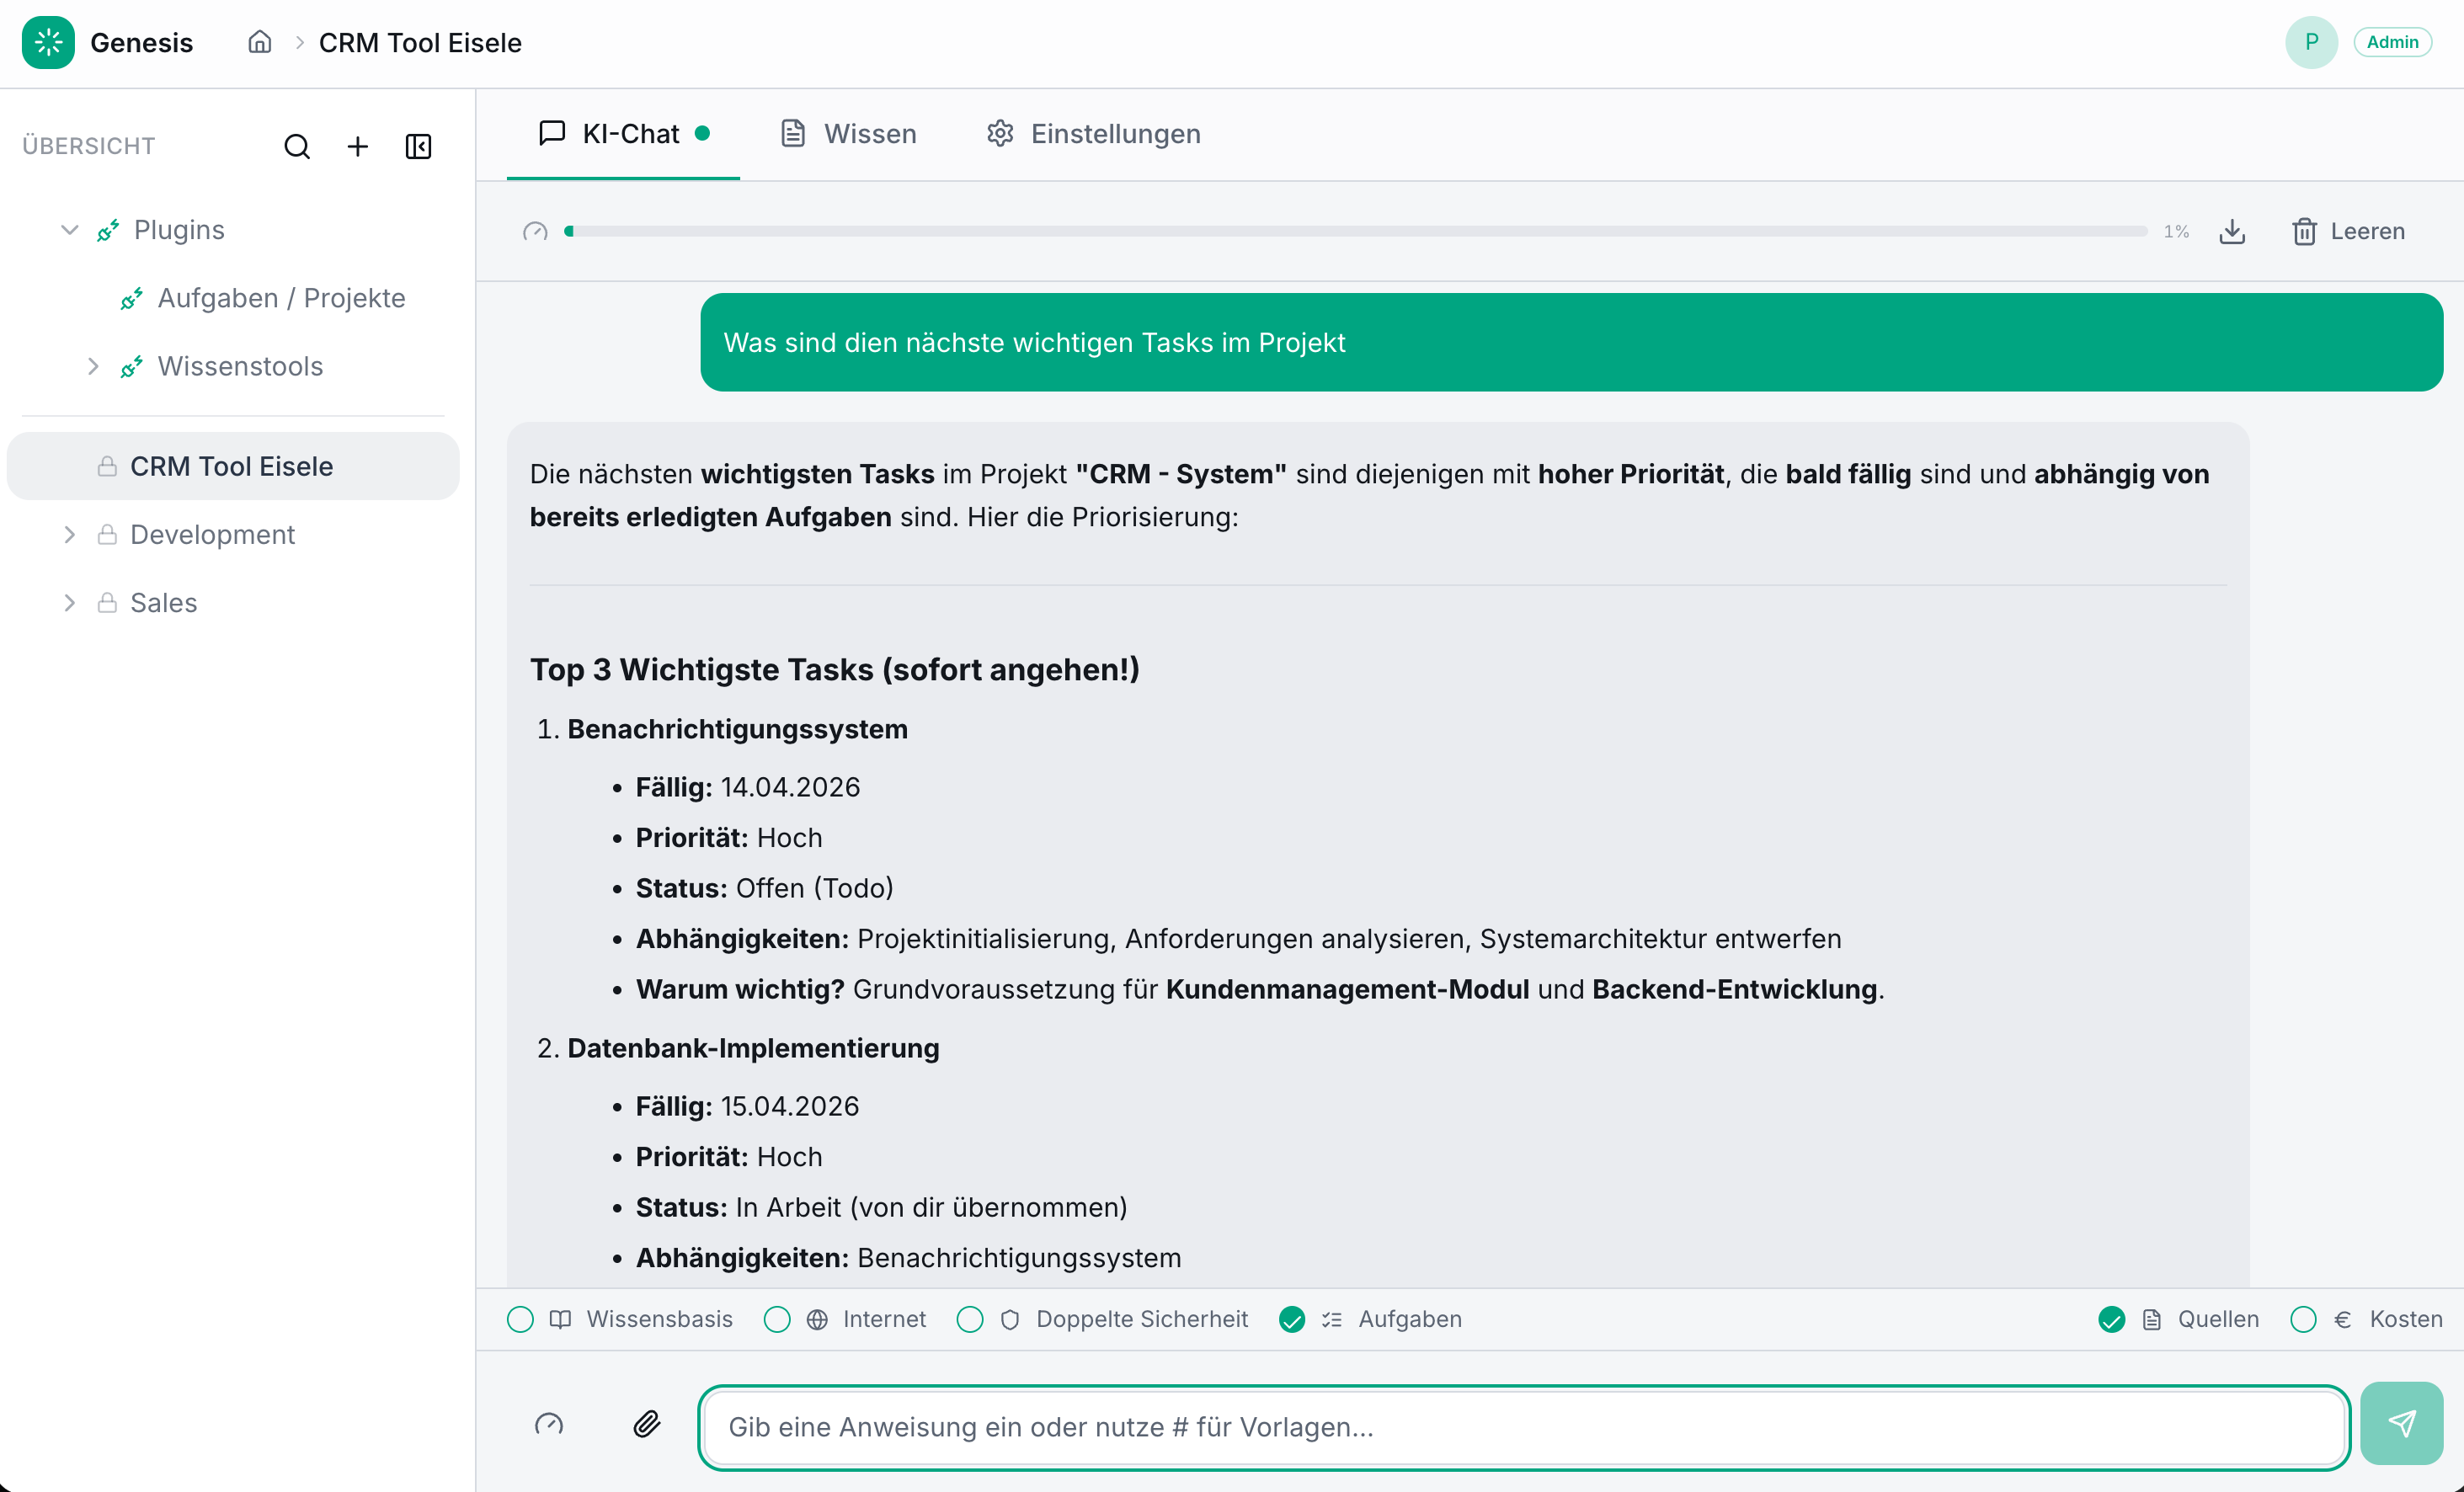Open the Admin badge menu

2392,42
